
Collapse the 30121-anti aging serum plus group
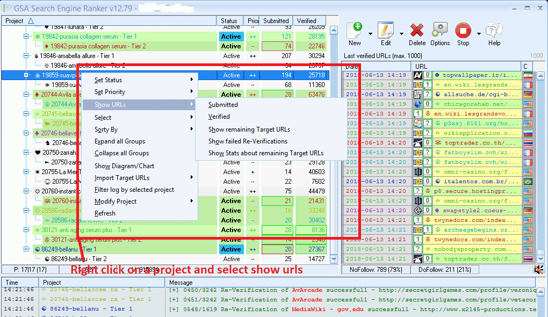click(26, 229)
